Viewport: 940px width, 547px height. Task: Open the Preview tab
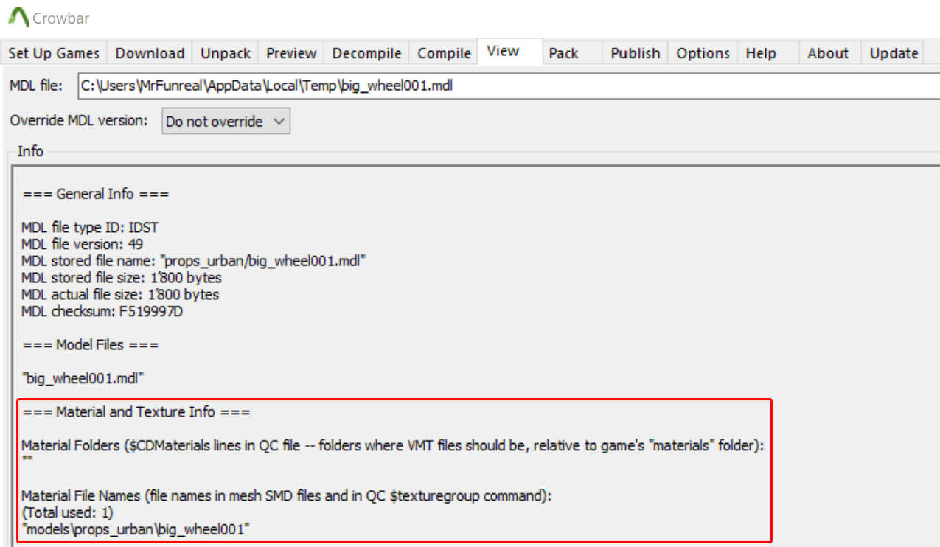point(291,53)
